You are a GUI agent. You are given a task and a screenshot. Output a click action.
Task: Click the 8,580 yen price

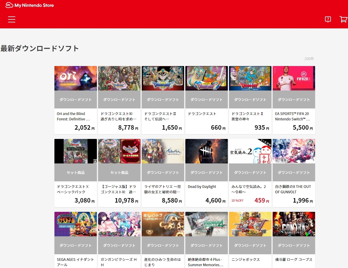(x=172, y=200)
